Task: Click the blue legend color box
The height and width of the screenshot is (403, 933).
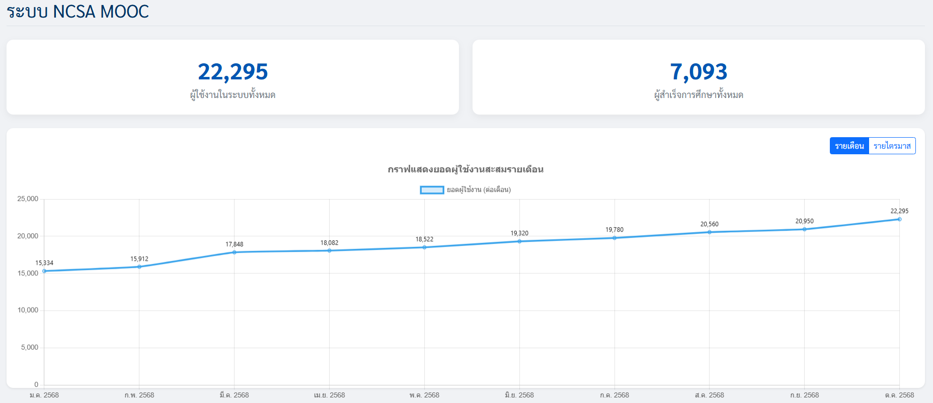Action: (x=432, y=190)
